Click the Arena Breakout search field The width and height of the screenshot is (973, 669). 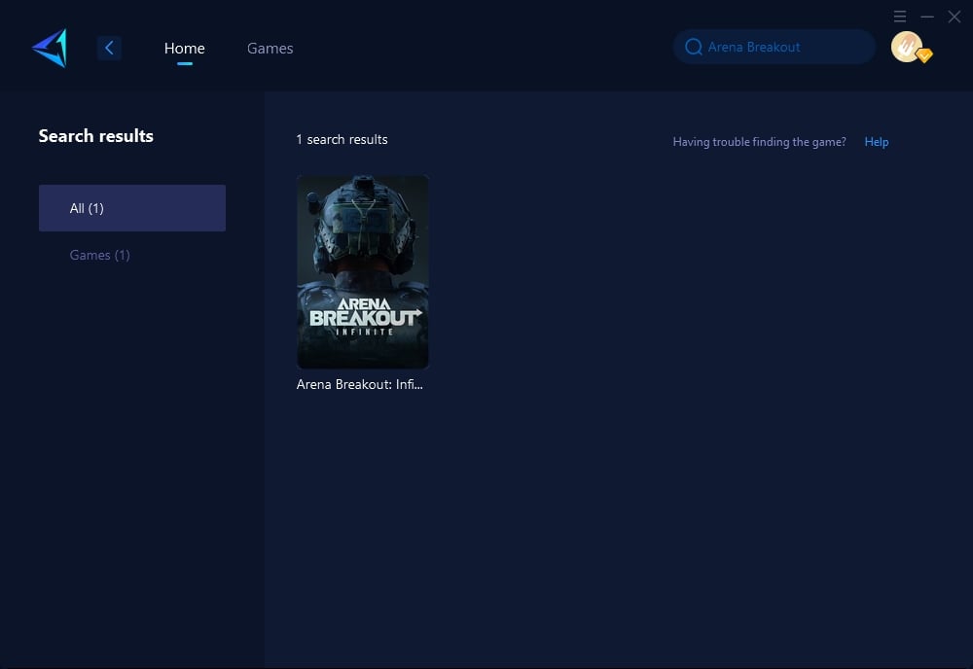775,47
